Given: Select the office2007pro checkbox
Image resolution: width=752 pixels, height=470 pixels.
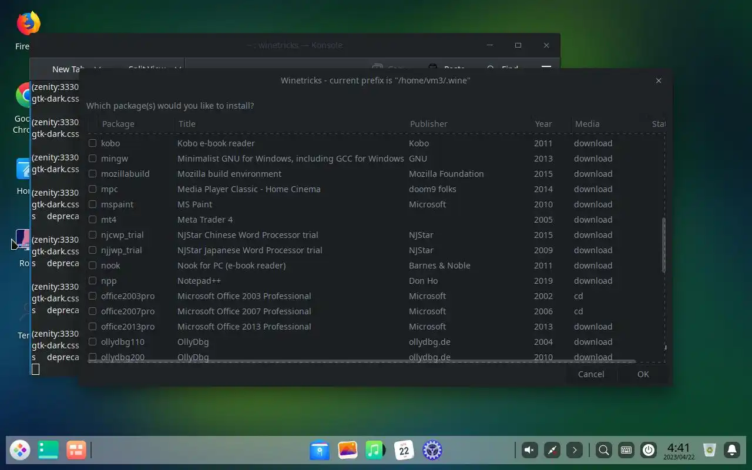Looking at the screenshot, I should tap(92, 311).
